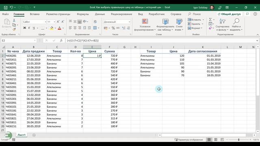Expand the Name Box dropdown
The height and width of the screenshot is (146, 260).
(35, 41)
